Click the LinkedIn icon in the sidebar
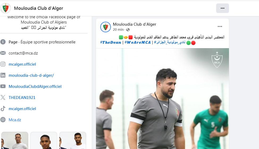Image resolution: width=259 pixels, height=149 pixels. (x=3, y=75)
